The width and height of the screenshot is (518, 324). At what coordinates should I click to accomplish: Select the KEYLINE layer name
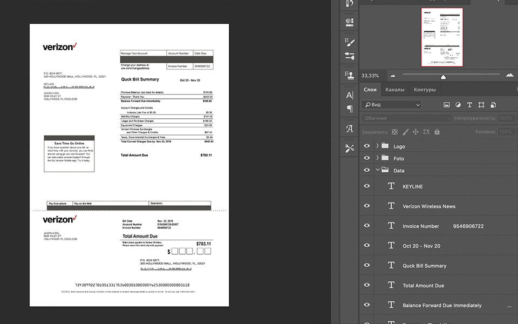click(x=413, y=186)
